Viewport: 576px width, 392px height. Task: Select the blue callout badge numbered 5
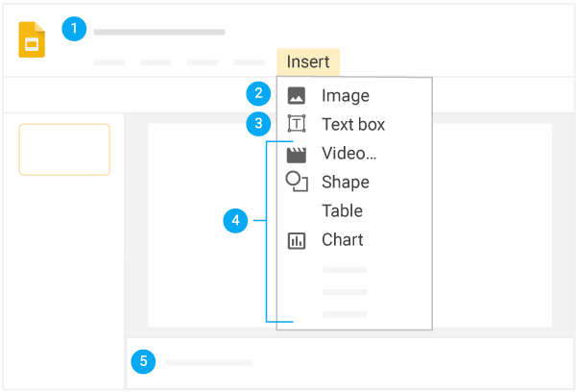[144, 361]
